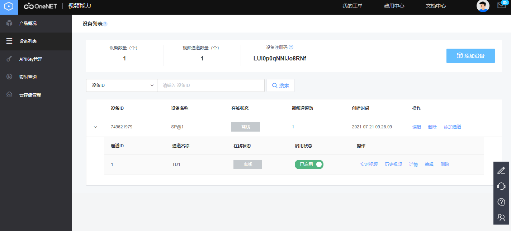Open the mail notifications icon
511x231 pixels.
tap(501, 6)
